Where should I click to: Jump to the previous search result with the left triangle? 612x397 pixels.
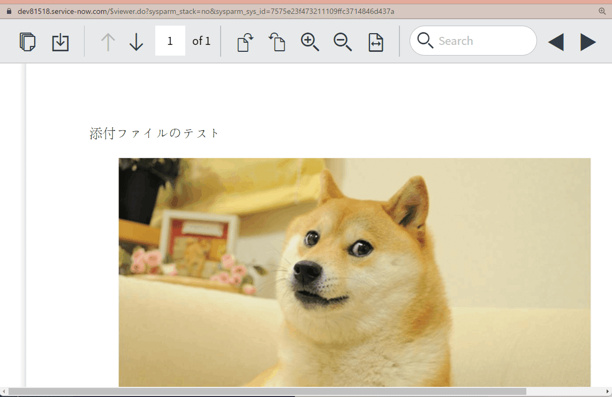pyautogui.click(x=556, y=42)
